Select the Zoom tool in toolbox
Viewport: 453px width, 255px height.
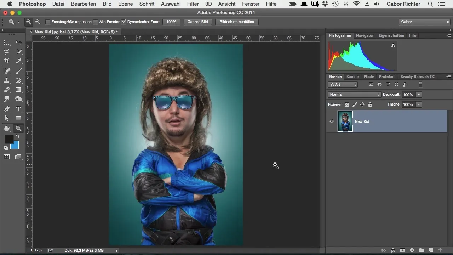(x=18, y=129)
